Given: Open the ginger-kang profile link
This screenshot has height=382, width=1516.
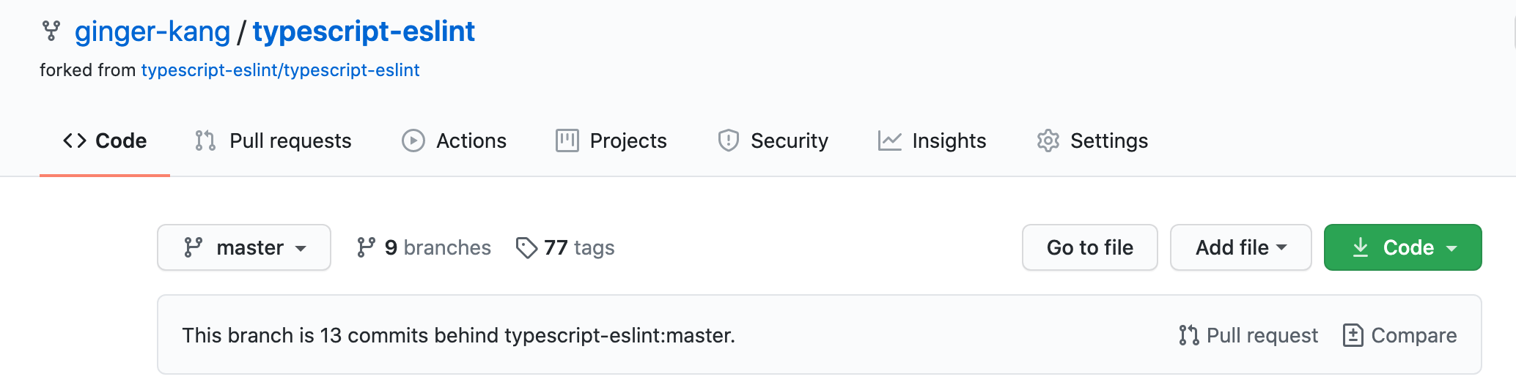Looking at the screenshot, I should (152, 31).
